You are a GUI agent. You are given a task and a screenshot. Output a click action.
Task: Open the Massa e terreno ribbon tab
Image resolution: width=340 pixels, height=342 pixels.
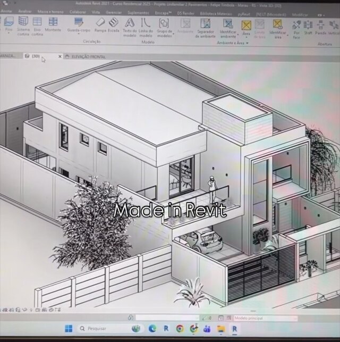(x=50, y=11)
